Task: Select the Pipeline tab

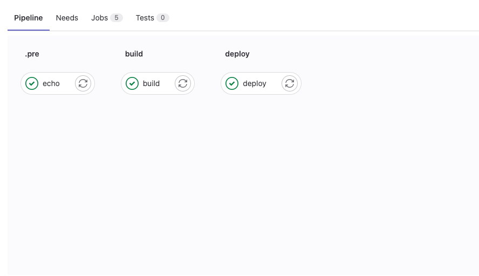Action: coord(29,18)
